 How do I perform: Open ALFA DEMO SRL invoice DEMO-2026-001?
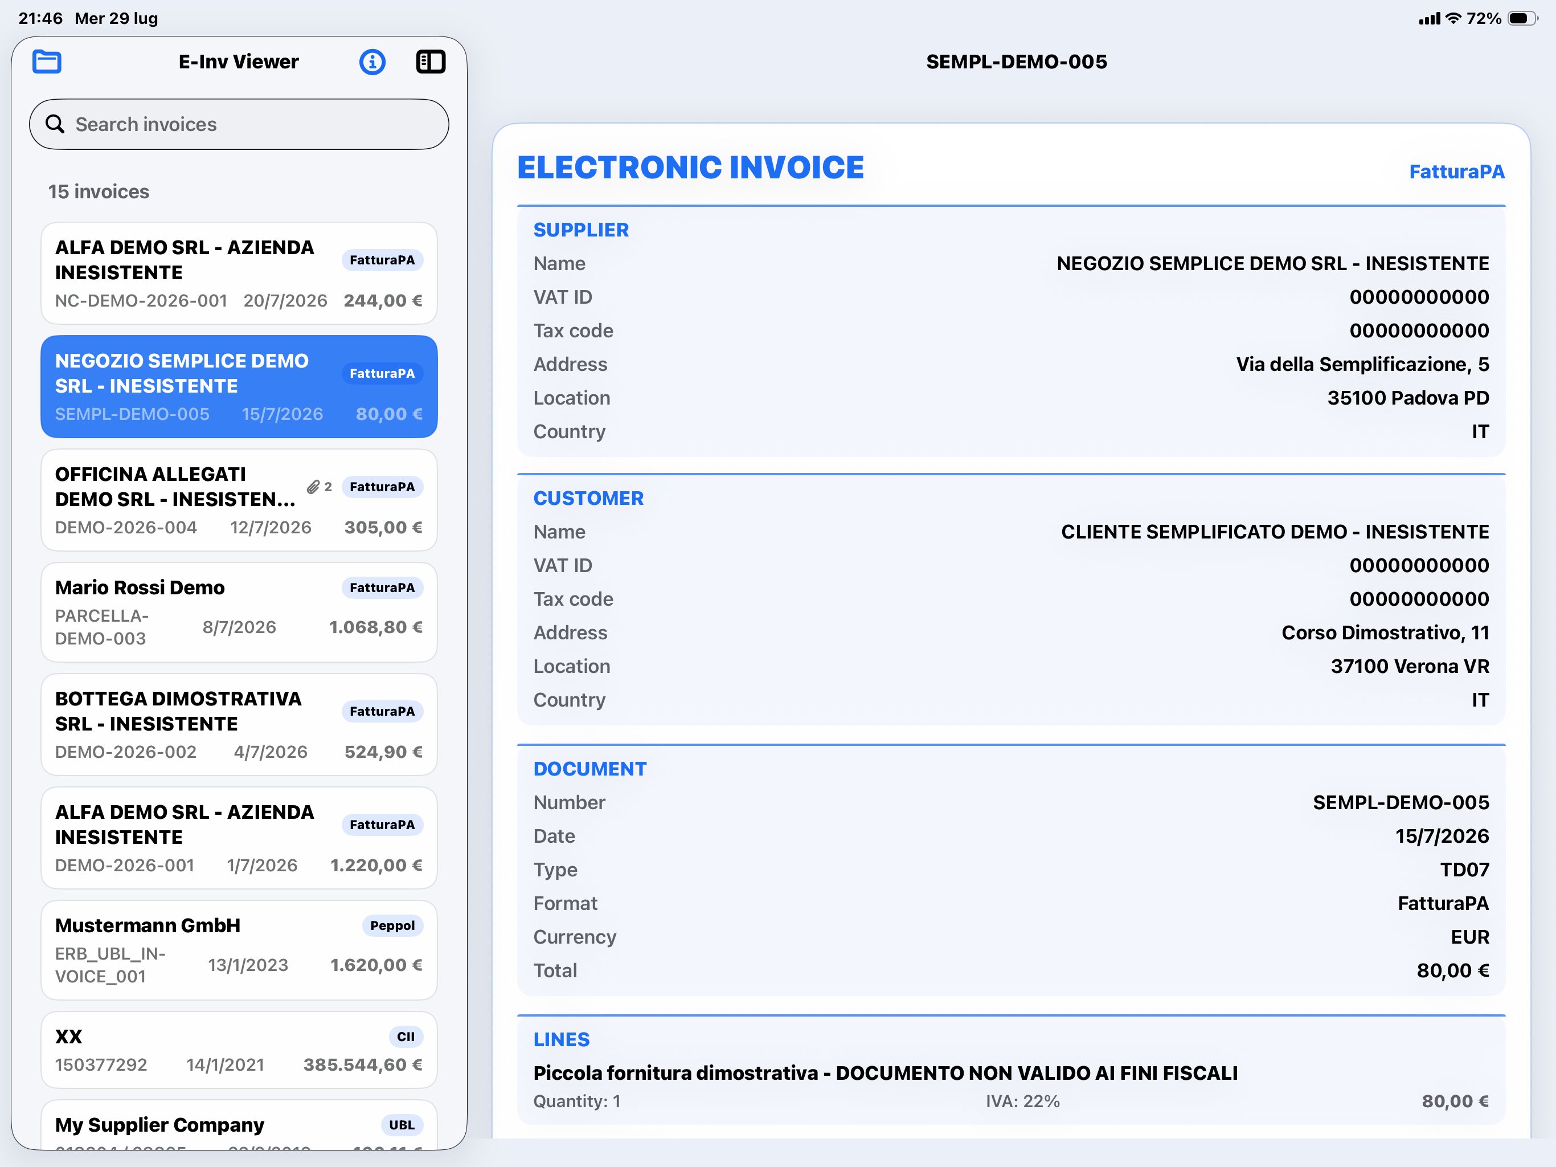pyautogui.click(x=239, y=838)
